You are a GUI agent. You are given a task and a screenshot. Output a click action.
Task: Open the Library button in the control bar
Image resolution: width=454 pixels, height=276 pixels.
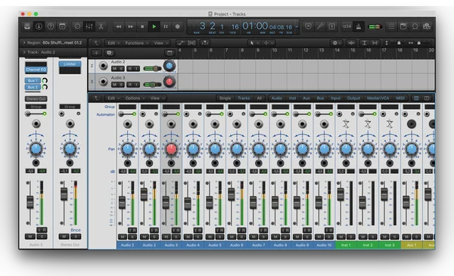[27, 26]
